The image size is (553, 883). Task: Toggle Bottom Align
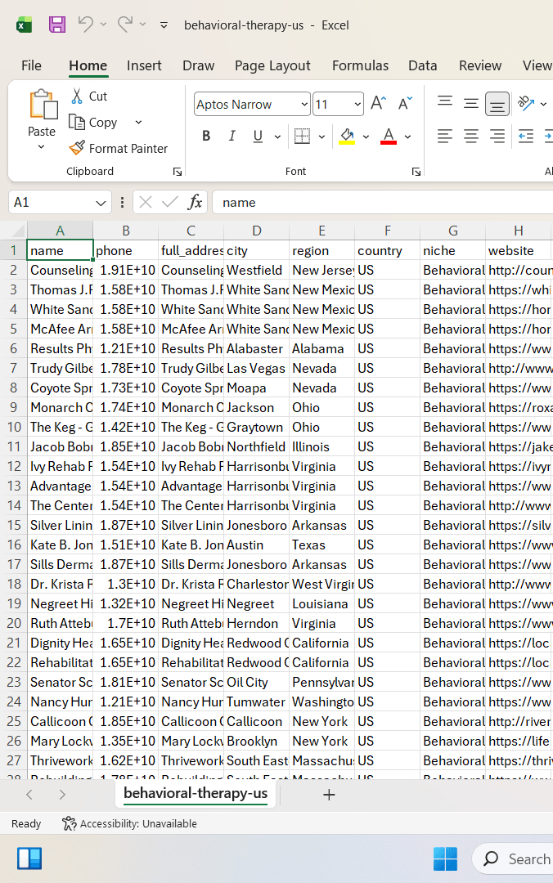pyautogui.click(x=497, y=104)
